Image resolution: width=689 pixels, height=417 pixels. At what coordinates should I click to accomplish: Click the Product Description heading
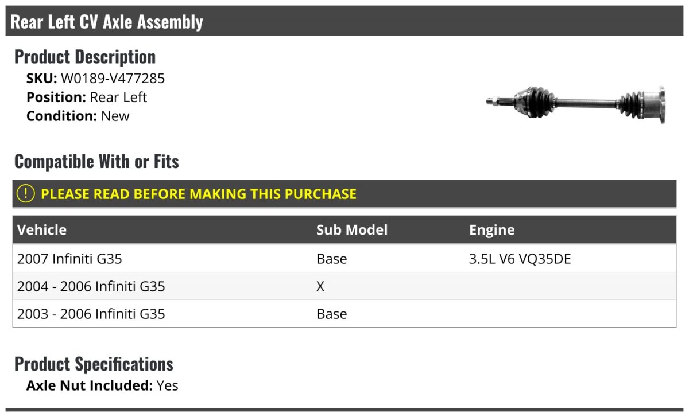pyautogui.click(x=85, y=57)
